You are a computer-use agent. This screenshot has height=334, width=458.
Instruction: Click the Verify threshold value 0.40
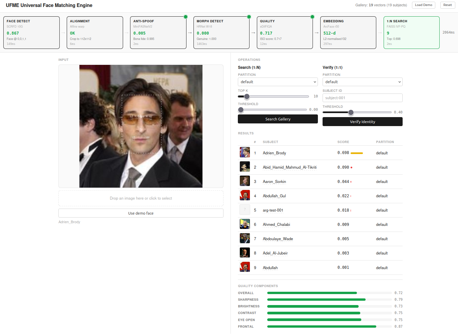pyautogui.click(x=398, y=112)
